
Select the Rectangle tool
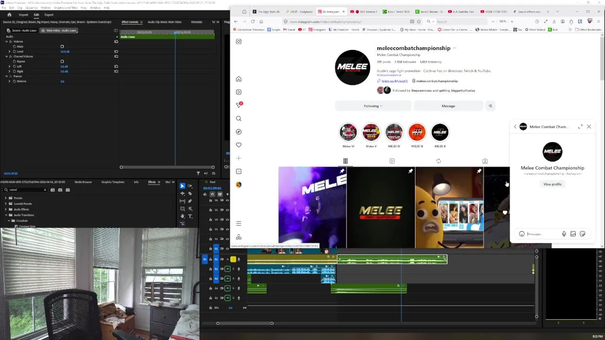point(182,209)
